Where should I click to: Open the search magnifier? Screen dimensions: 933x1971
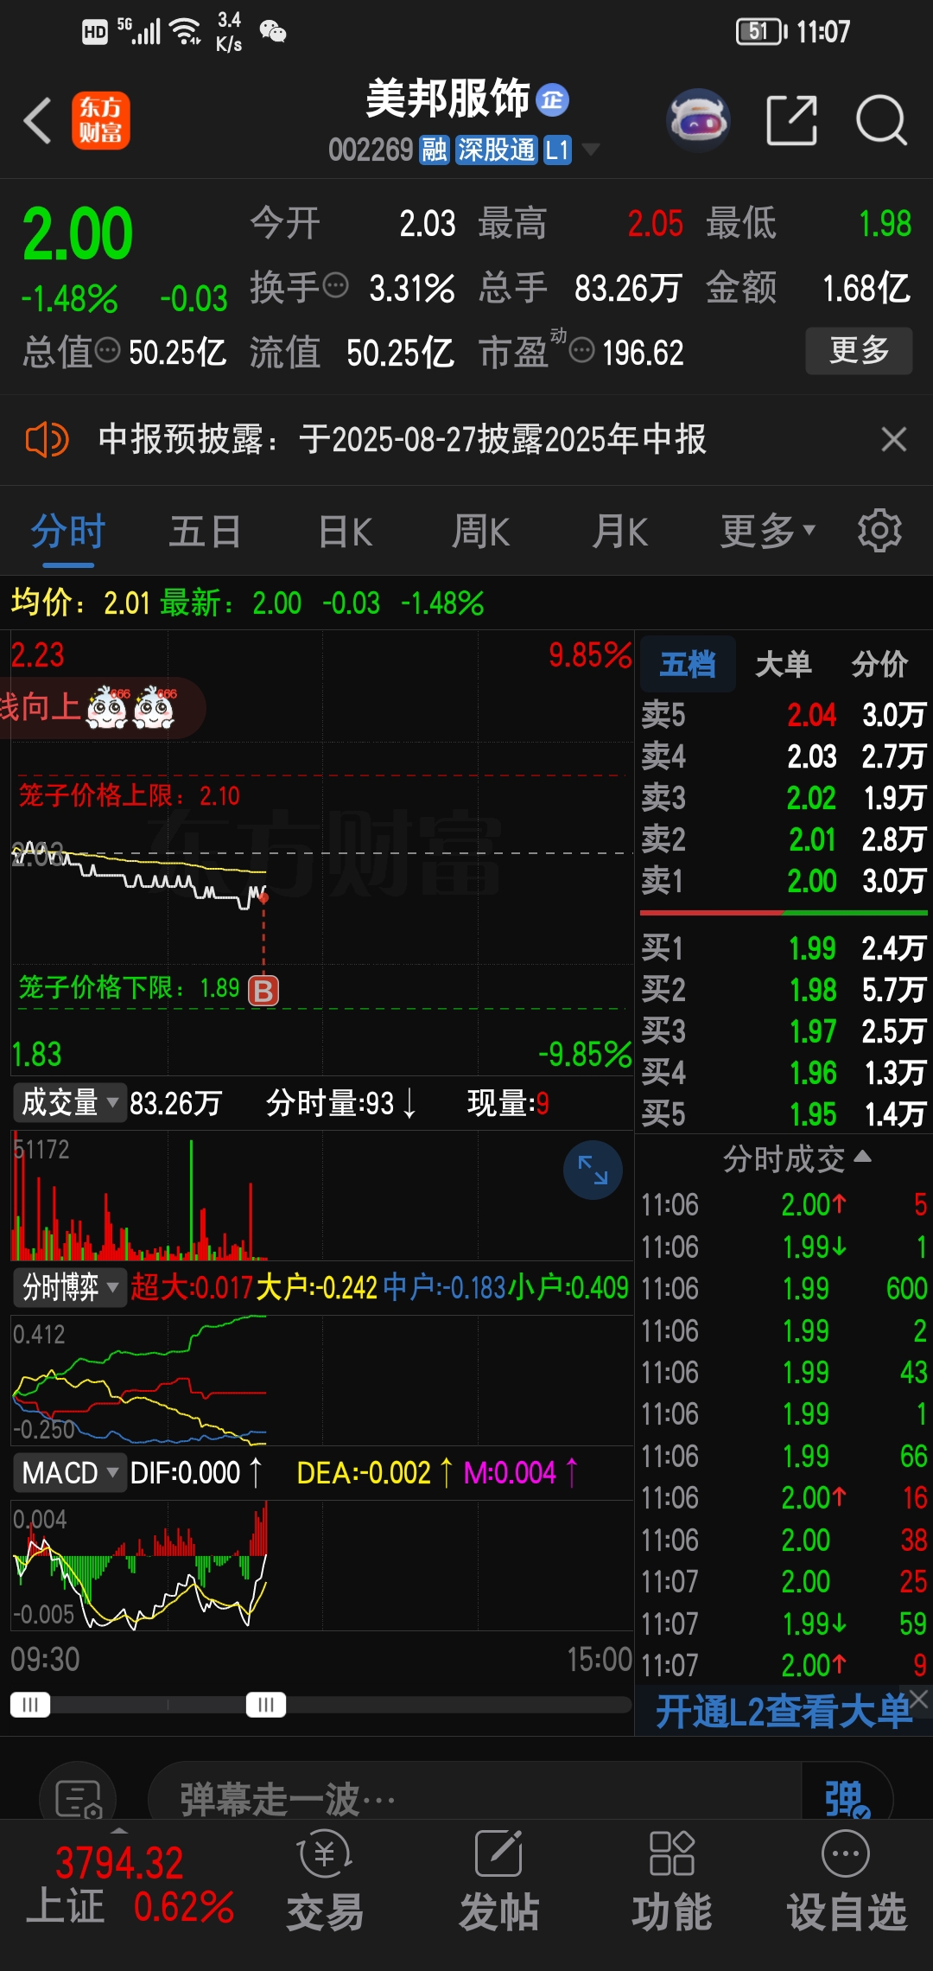point(881,120)
